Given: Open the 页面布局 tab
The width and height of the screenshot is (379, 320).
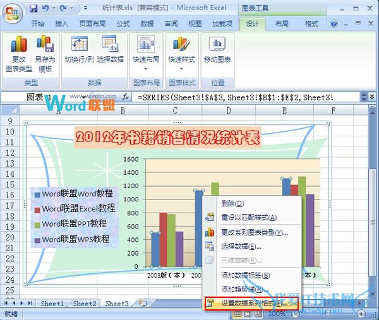Looking at the screenshot, I should (92, 23).
